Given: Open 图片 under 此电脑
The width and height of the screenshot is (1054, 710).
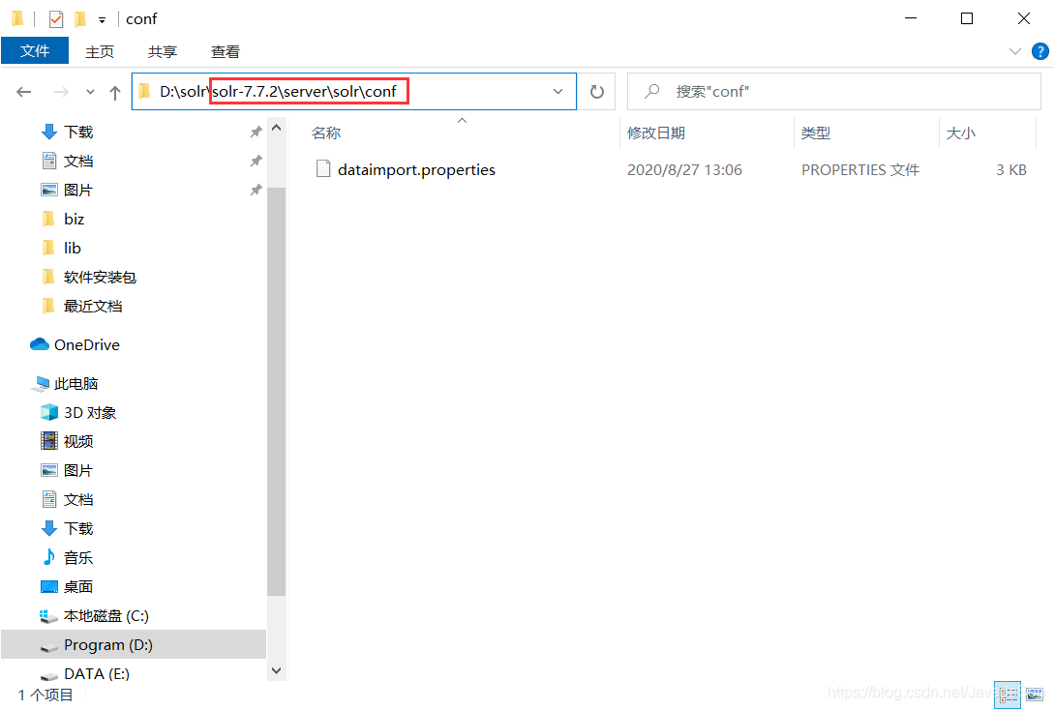Looking at the screenshot, I should pos(78,471).
